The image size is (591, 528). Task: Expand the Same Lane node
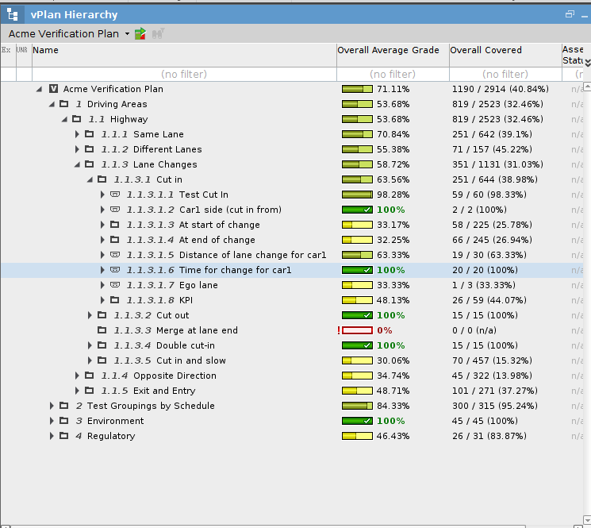coord(78,134)
